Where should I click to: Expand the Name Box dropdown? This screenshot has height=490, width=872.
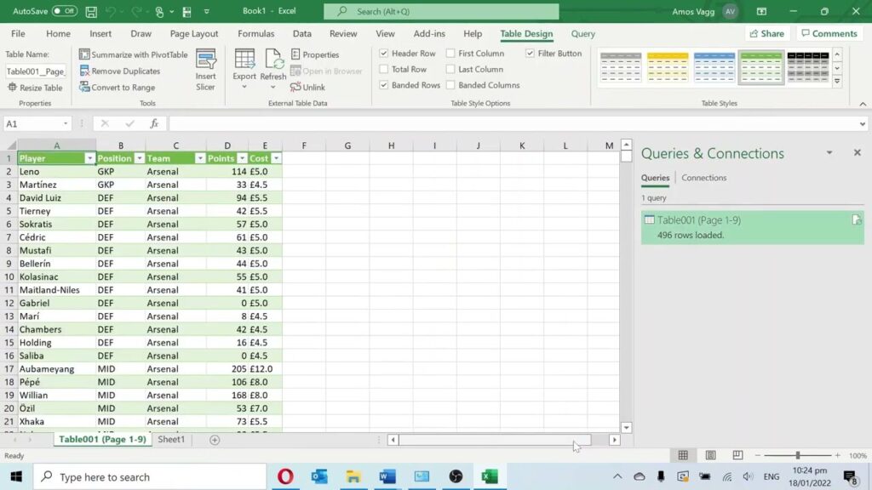click(65, 124)
